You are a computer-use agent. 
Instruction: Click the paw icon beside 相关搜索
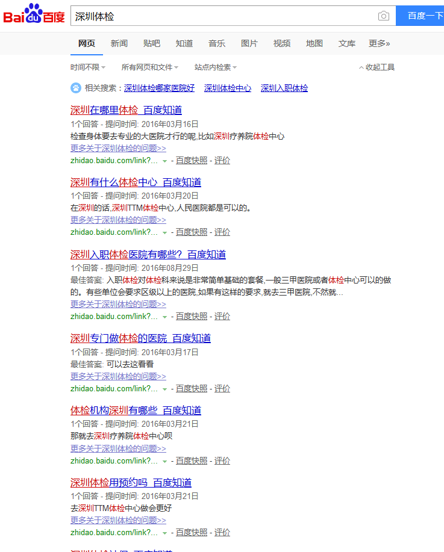click(x=76, y=88)
